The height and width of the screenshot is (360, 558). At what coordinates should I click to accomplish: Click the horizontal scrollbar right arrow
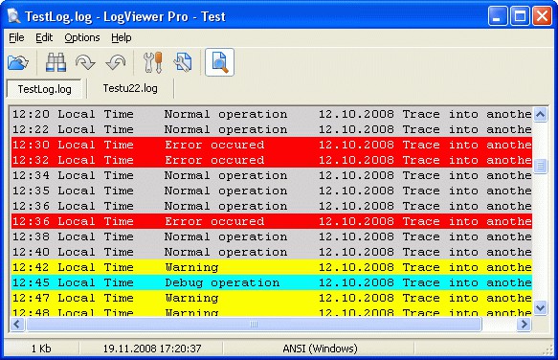click(524, 324)
